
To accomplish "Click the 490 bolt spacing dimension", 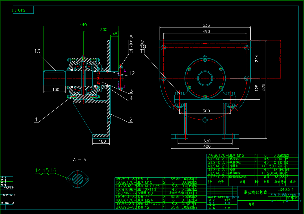I will (206, 31).
